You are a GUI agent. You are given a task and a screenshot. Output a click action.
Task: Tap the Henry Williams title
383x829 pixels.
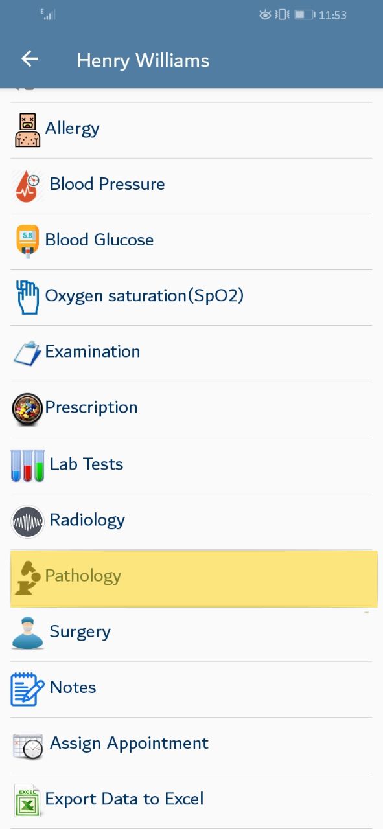tap(143, 61)
